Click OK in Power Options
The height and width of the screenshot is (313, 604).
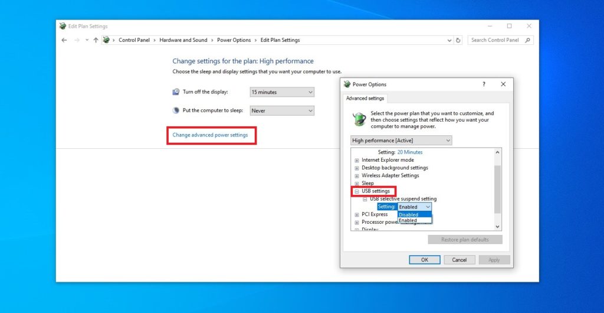(425, 260)
